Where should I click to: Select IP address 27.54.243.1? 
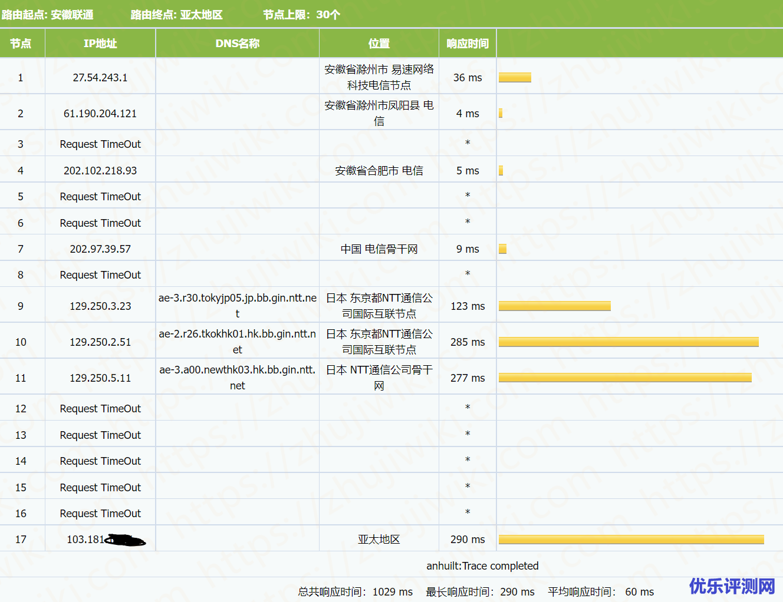(100, 78)
